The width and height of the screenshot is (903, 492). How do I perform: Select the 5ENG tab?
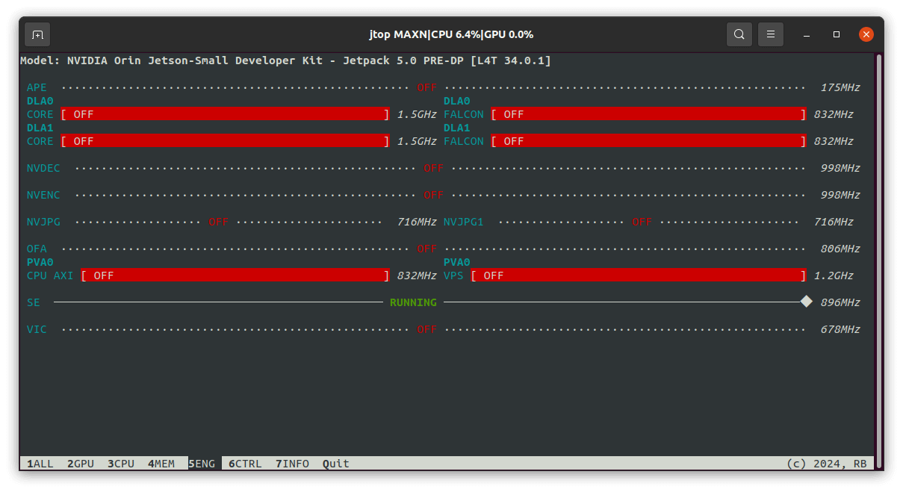coord(202,464)
